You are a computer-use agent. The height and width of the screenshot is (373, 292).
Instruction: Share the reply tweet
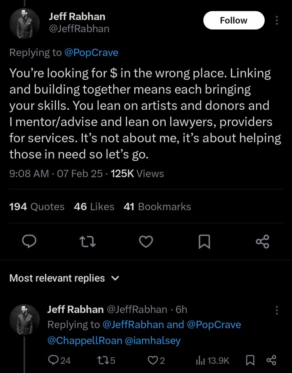tap(272, 360)
